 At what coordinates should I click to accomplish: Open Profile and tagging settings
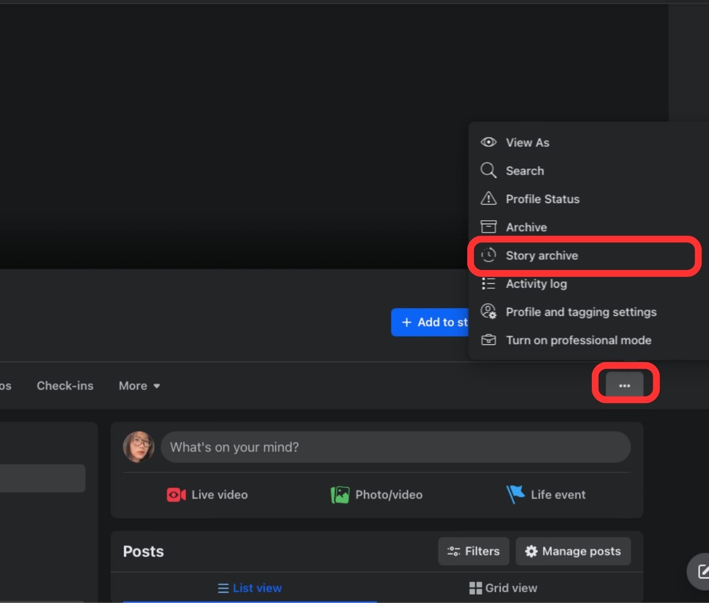click(581, 312)
